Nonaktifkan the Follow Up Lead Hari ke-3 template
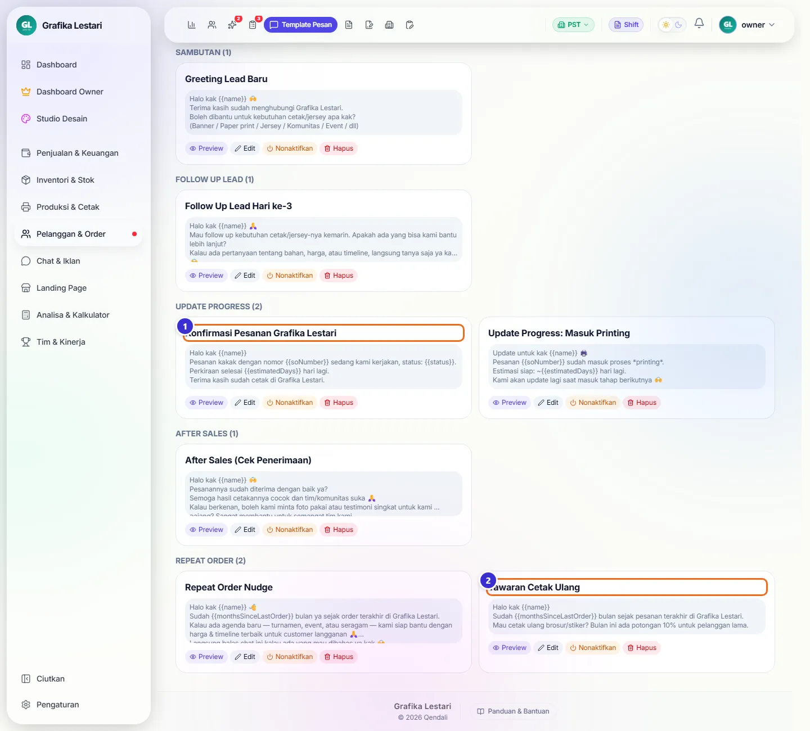The height and width of the screenshot is (731, 810). pos(290,276)
